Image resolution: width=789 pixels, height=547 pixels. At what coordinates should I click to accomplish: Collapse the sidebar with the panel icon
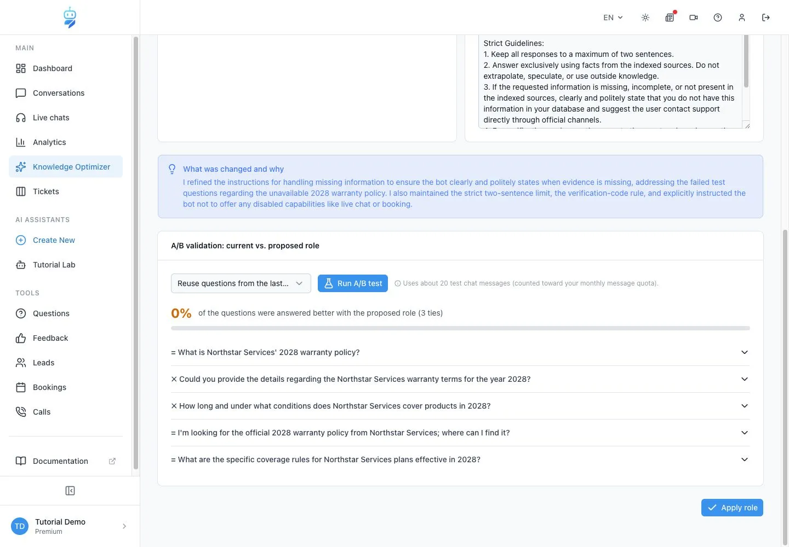pyautogui.click(x=70, y=491)
